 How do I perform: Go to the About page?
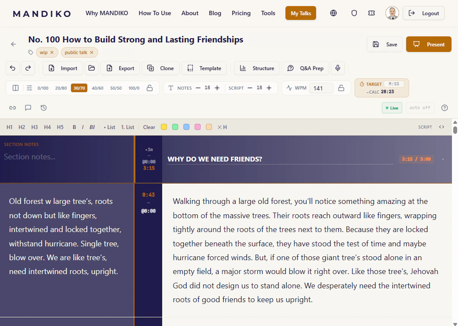pyautogui.click(x=190, y=13)
